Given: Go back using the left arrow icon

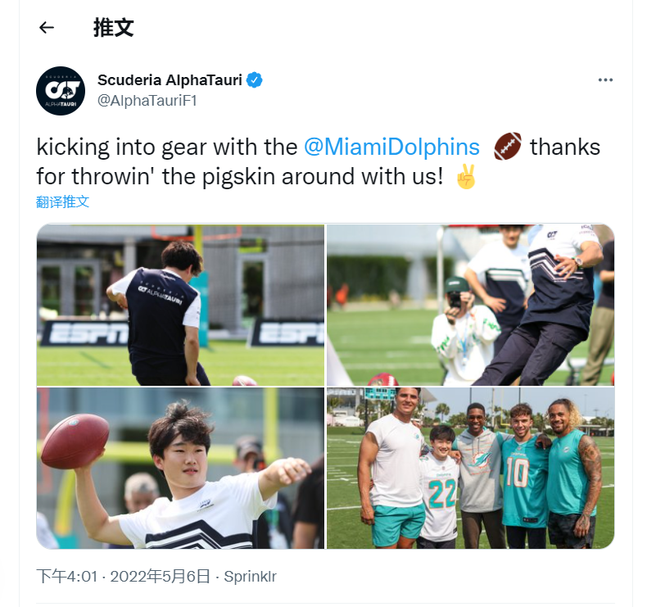Looking at the screenshot, I should pyautogui.click(x=47, y=28).
